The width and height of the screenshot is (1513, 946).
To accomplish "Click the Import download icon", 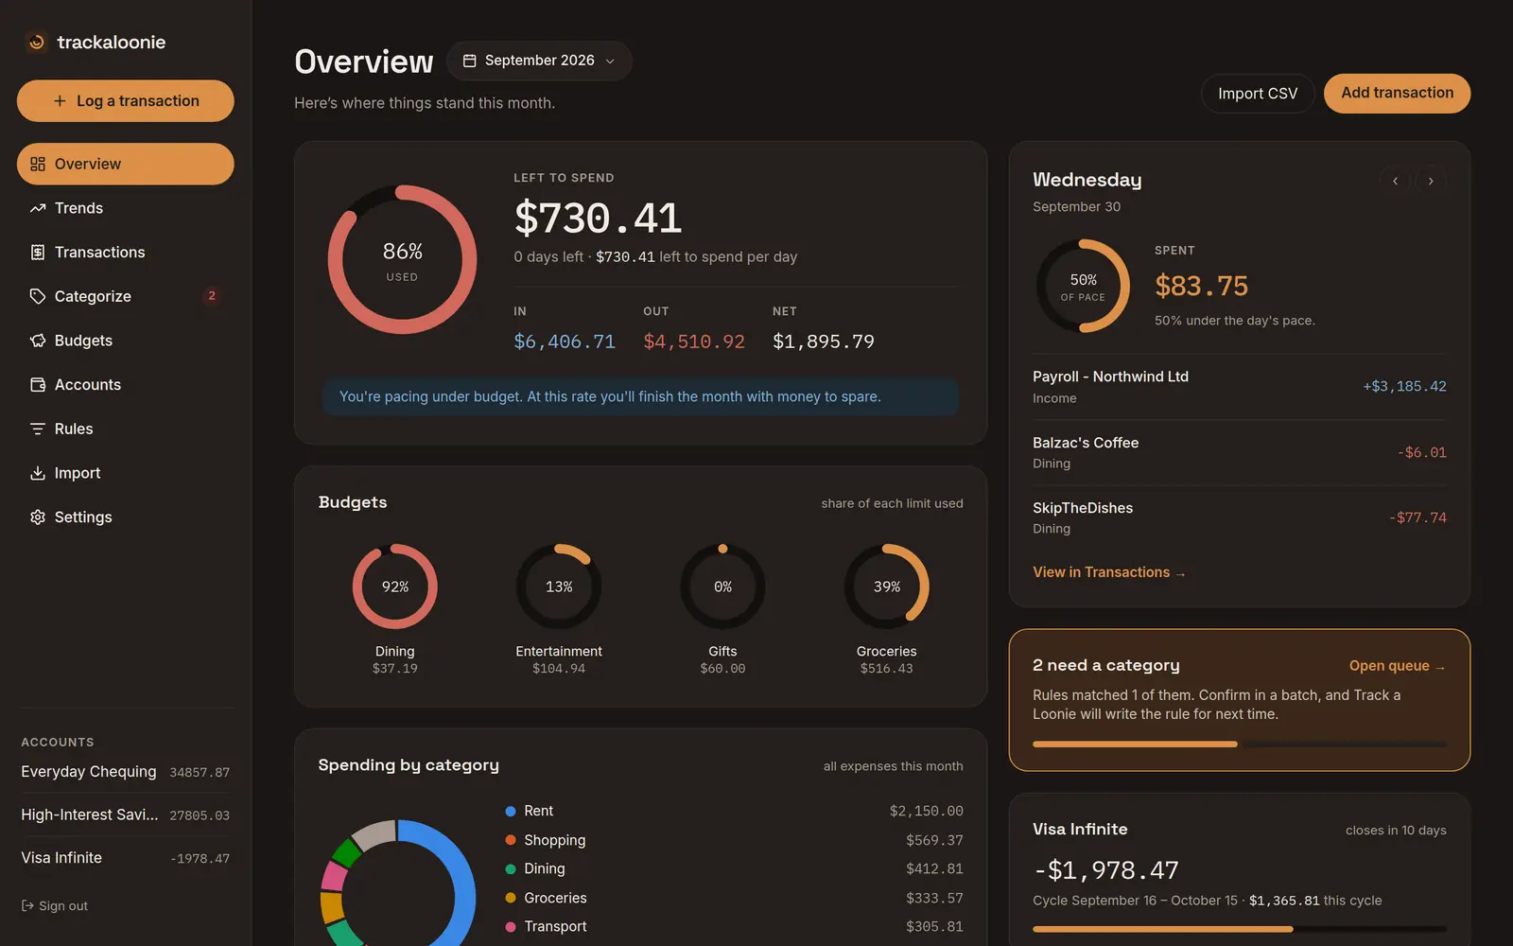I will (x=38, y=473).
